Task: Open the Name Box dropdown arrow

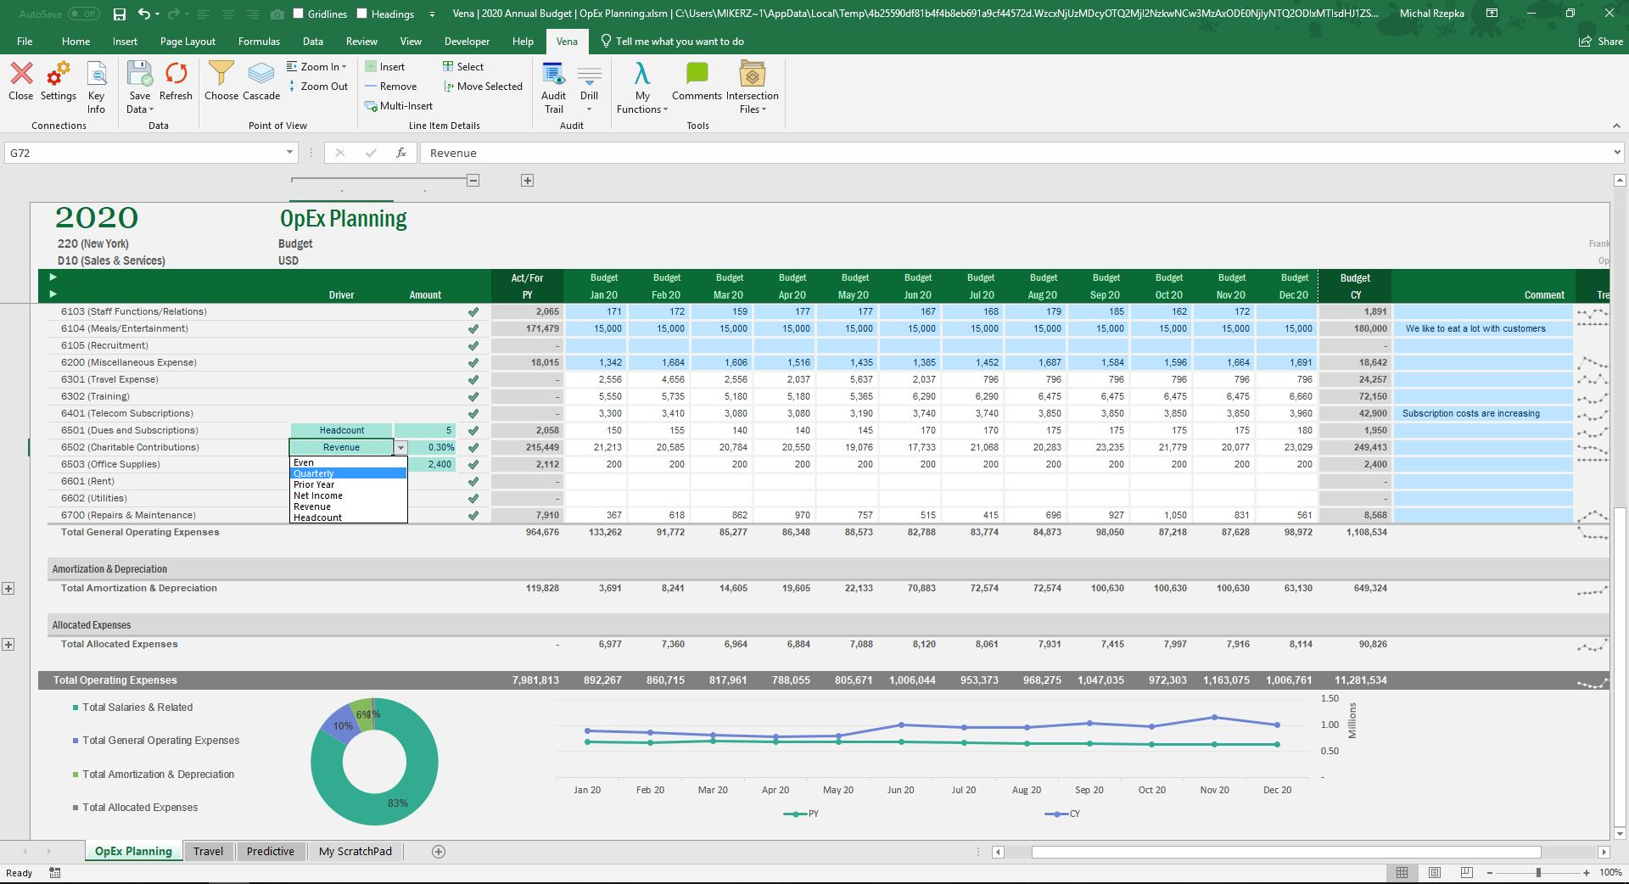Action: coord(289,153)
